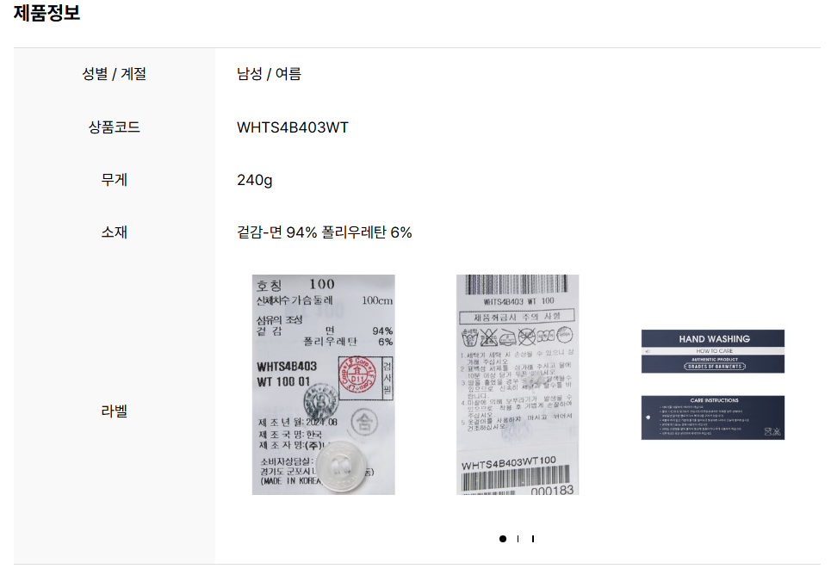
Task: Click the 라벨 row label
Action: (x=114, y=411)
